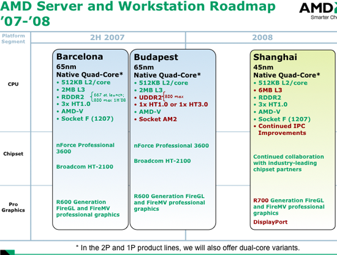Click Broadcom HT-2100 under Barcelona
337x255 pixels.
tap(85, 167)
